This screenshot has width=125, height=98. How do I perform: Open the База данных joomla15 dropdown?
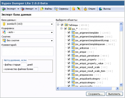point(27,24)
